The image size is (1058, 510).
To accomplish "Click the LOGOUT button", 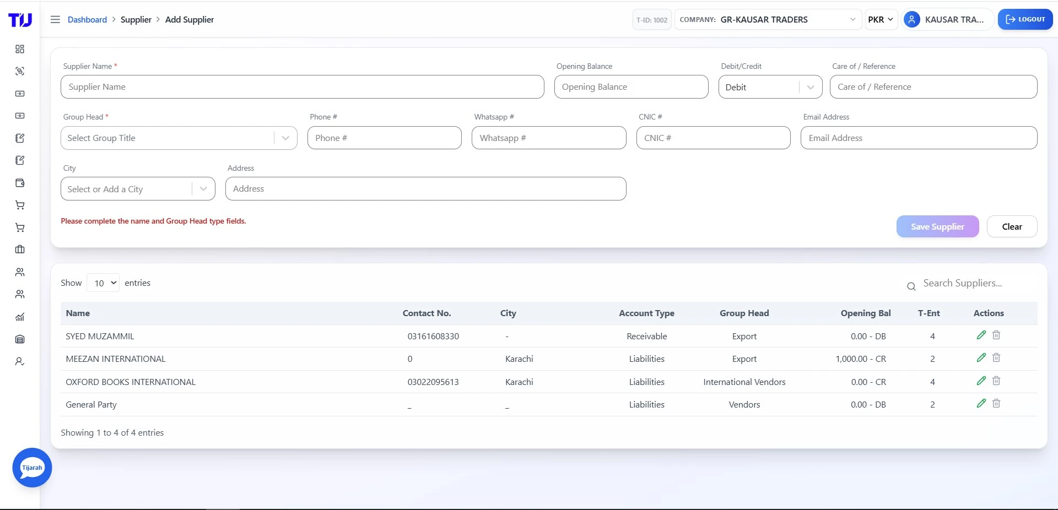I will pyautogui.click(x=1025, y=19).
